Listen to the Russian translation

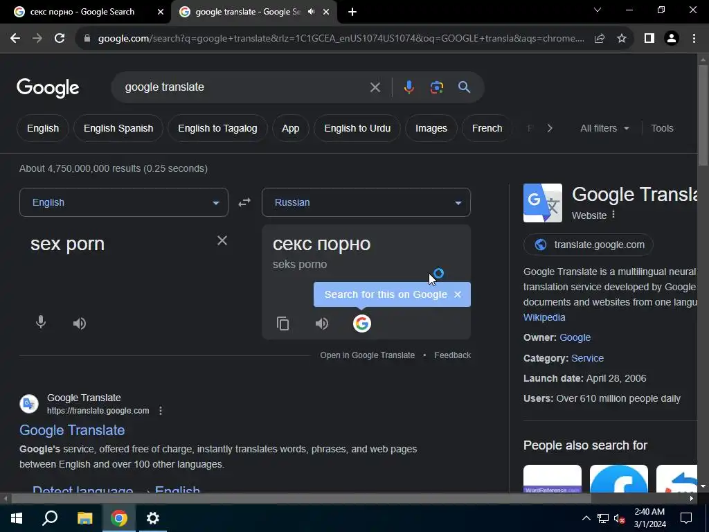click(322, 323)
